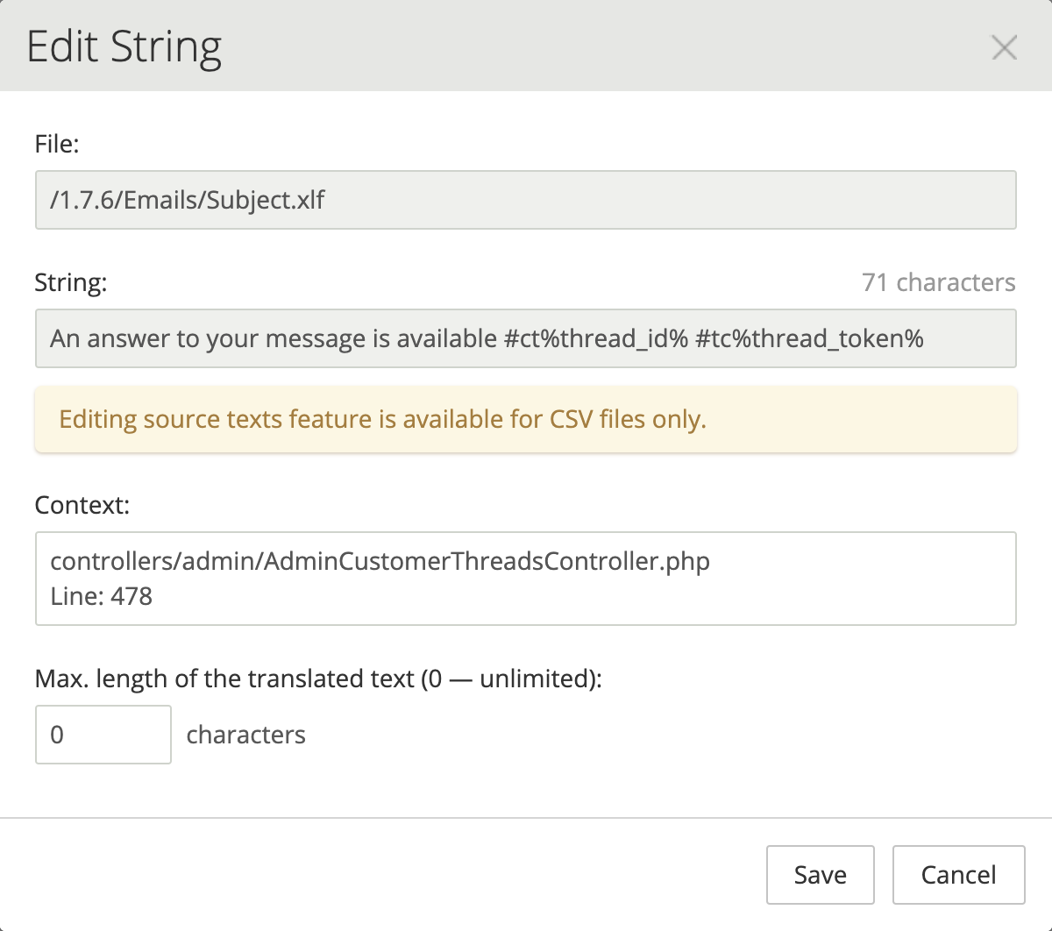The width and height of the screenshot is (1052, 931).
Task: Focus the max length number field
Action: [x=103, y=734]
